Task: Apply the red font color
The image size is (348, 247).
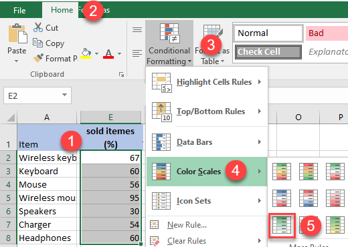Action: click(108, 53)
